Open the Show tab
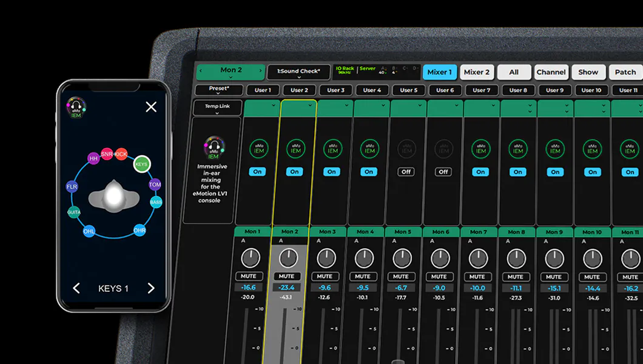 coord(588,72)
